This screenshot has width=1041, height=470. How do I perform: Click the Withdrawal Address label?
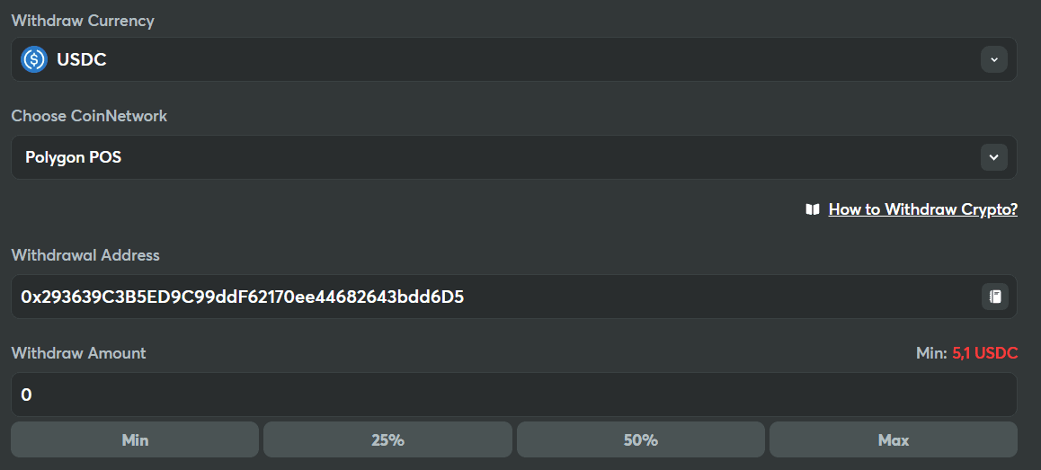85,255
